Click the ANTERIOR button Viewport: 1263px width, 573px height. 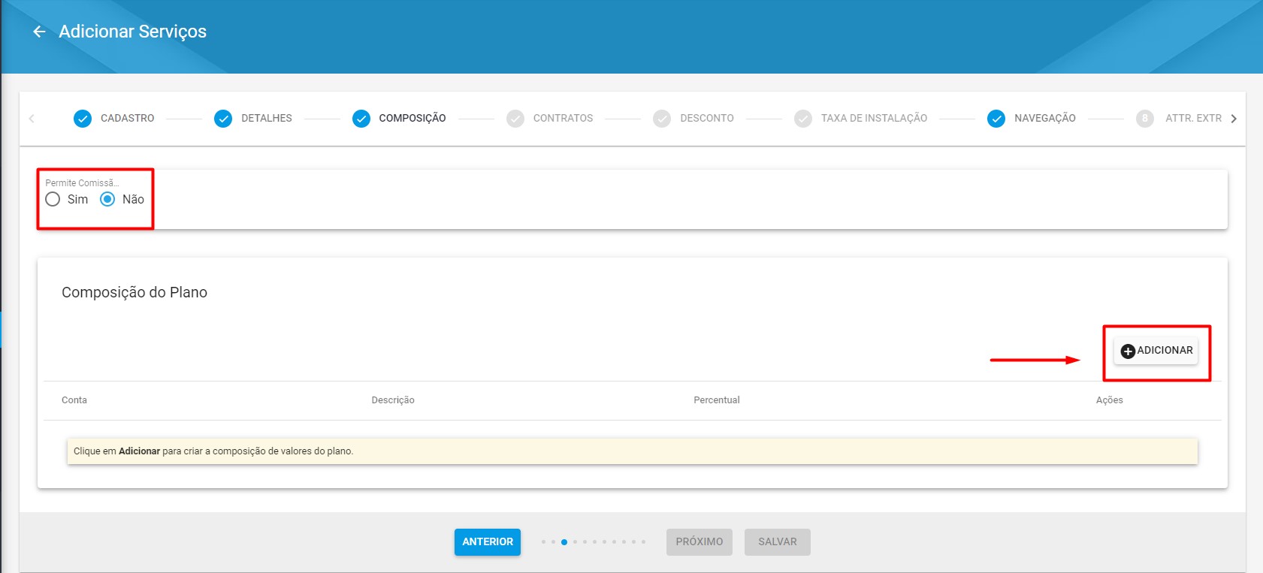tap(488, 542)
